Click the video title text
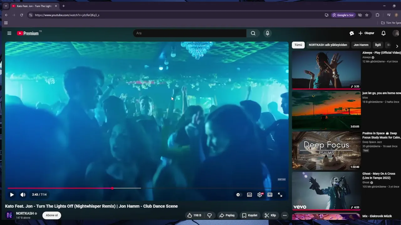Screen dimensions: 401x225 point(91,206)
